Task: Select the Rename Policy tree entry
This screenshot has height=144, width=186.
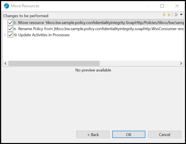Action: [101, 29]
